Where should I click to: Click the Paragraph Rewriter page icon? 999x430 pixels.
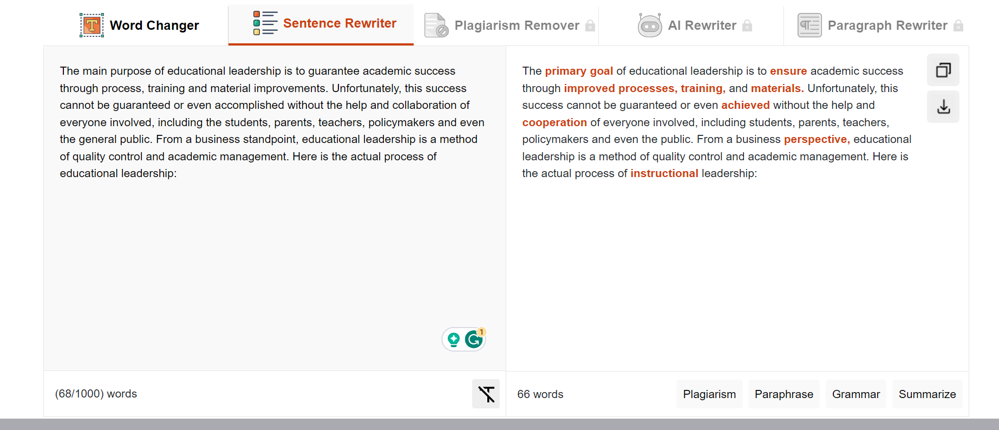pos(809,25)
